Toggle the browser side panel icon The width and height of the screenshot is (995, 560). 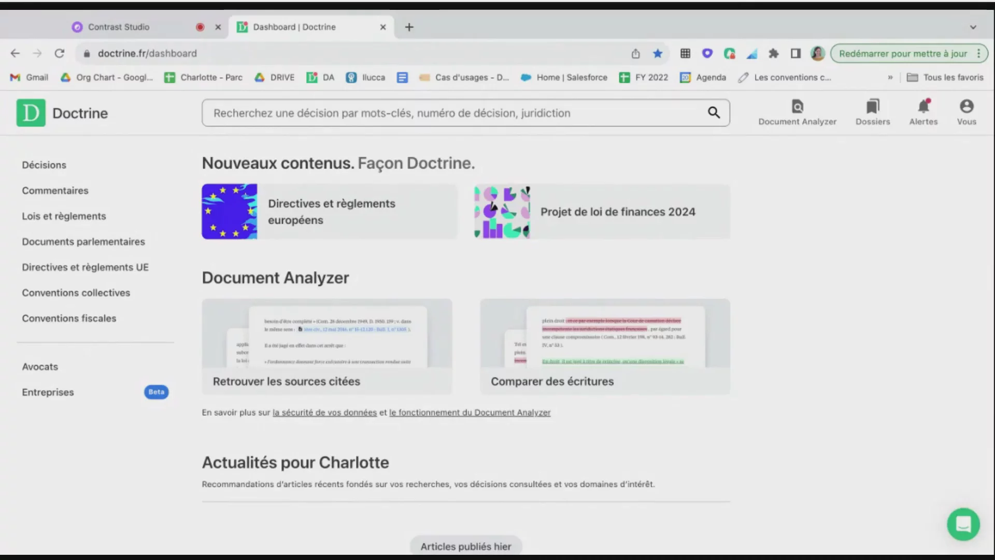pyautogui.click(x=795, y=53)
